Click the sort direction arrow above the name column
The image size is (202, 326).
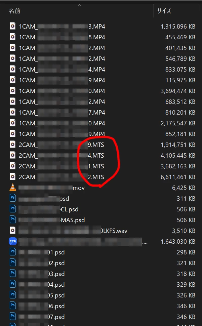[79, 5]
